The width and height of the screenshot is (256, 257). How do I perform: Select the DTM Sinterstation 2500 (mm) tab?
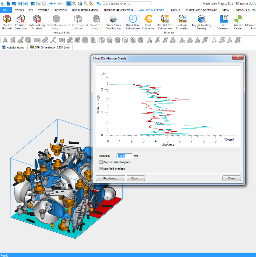[x=50, y=47]
